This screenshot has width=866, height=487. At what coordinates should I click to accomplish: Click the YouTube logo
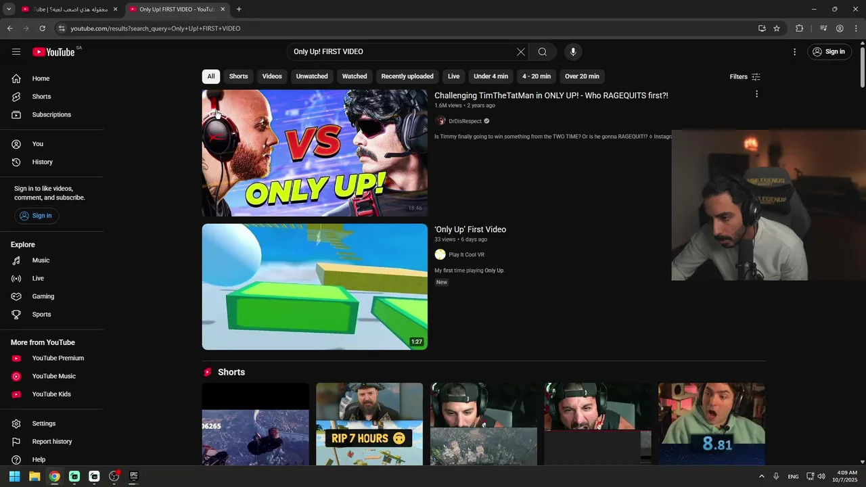(53, 52)
